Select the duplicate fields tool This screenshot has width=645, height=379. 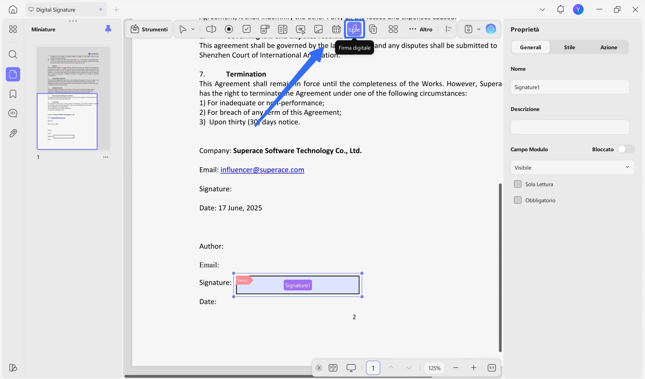pos(373,29)
